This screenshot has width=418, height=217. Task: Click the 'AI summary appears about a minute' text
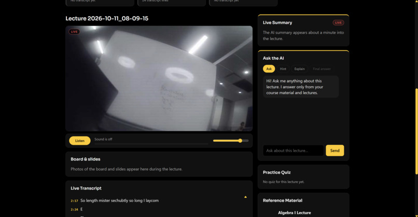303,35
